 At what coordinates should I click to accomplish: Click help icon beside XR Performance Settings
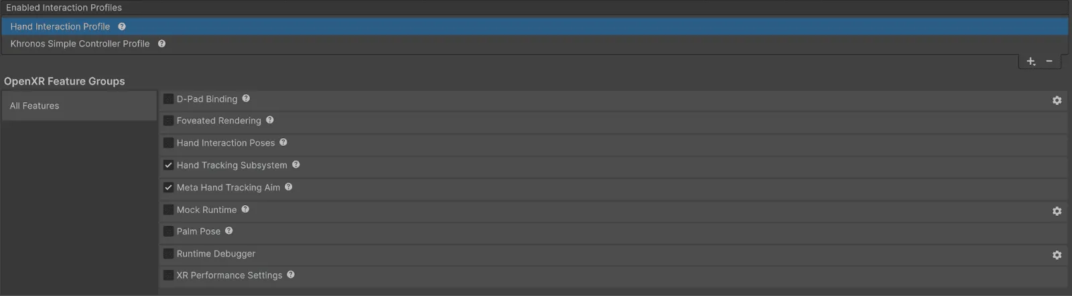(291, 275)
